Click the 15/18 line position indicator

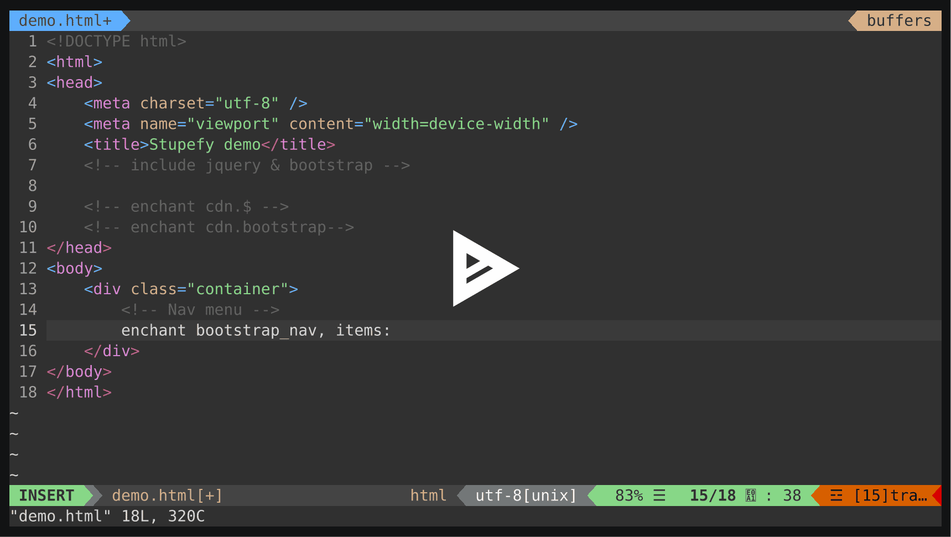pos(713,496)
